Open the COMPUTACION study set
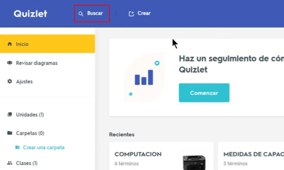 click(138, 154)
